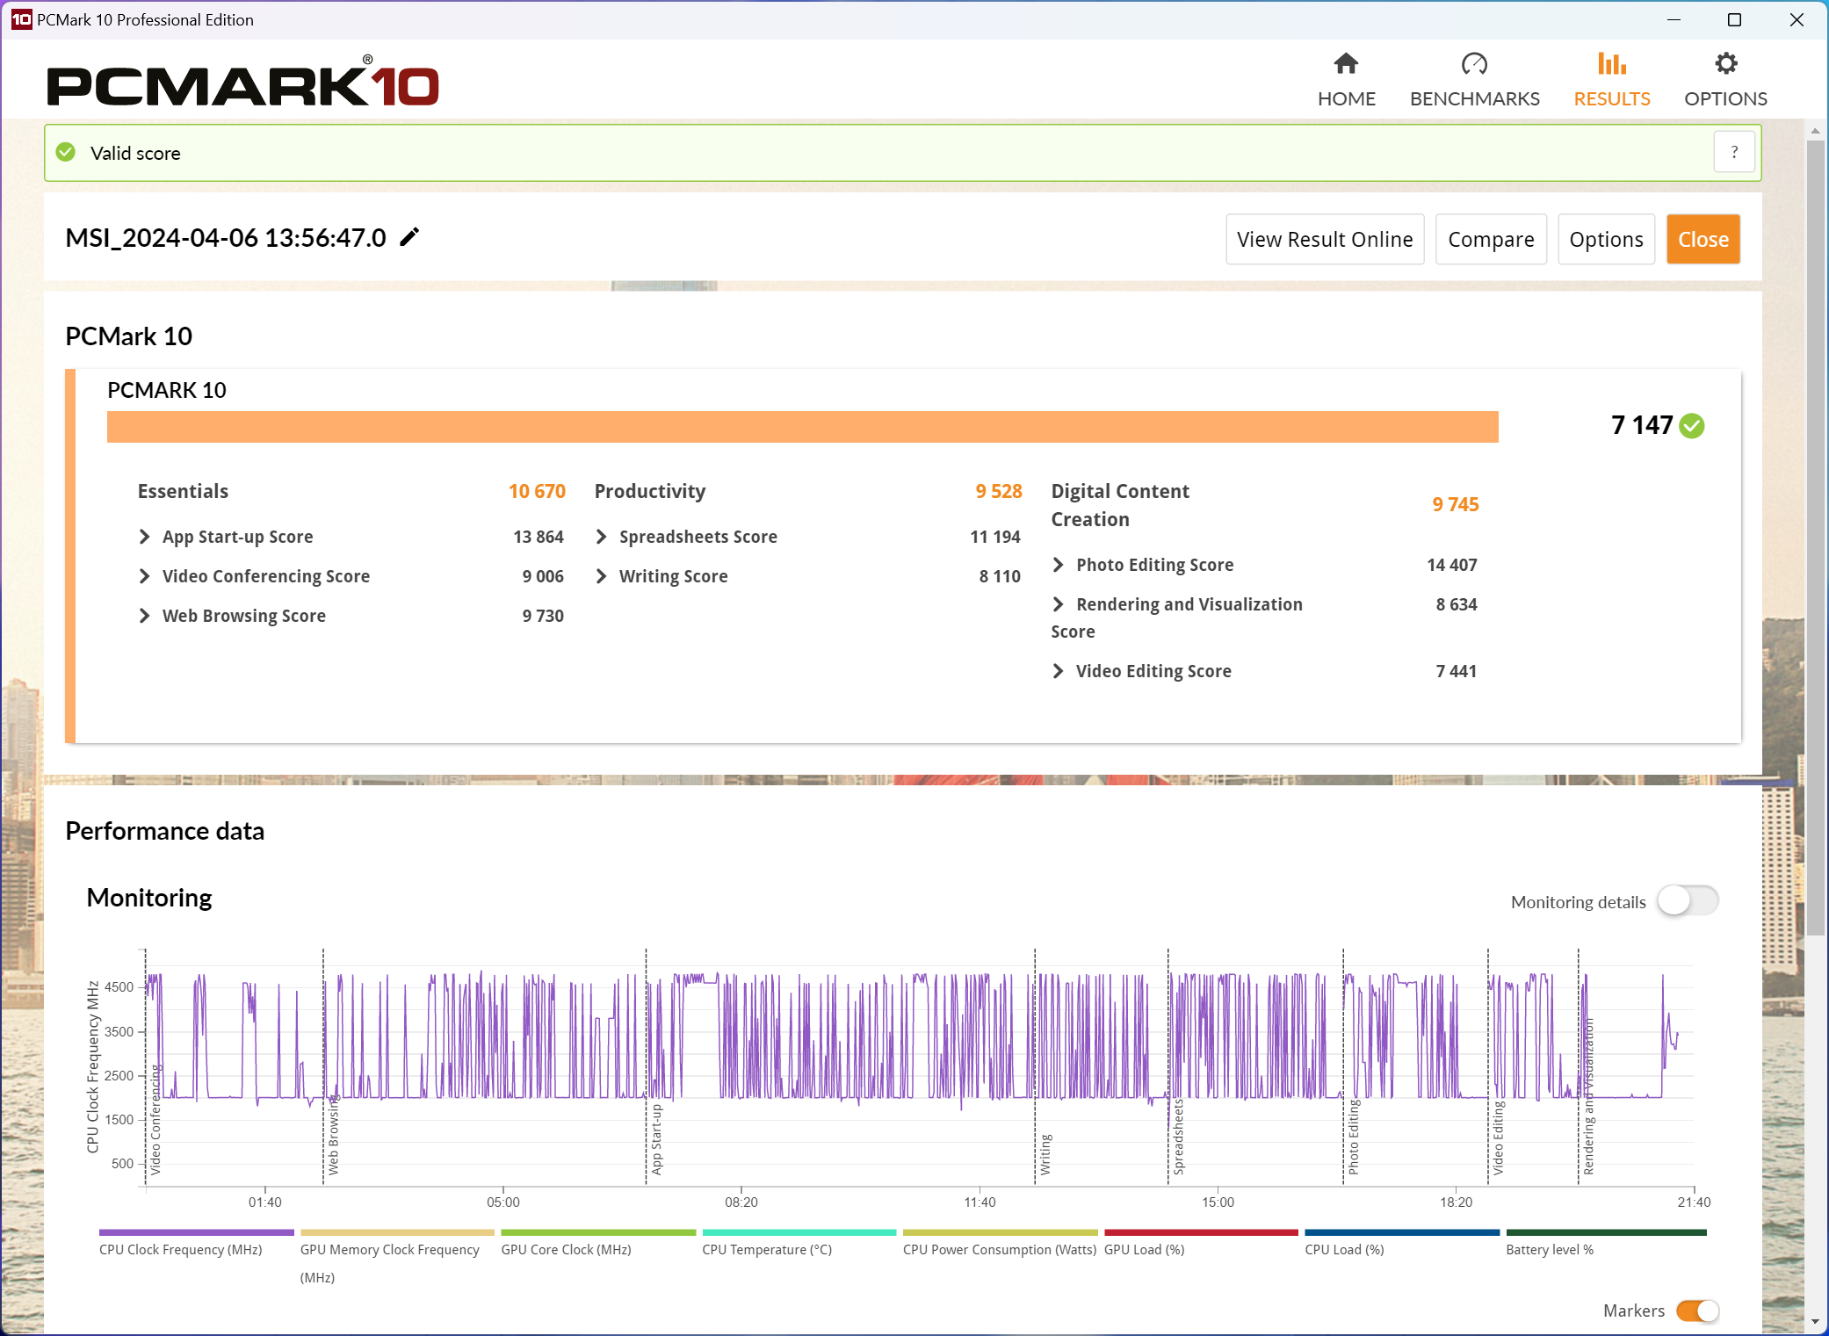Click CPU Clock Frequency legend swatch
1829x1336 pixels.
(196, 1232)
